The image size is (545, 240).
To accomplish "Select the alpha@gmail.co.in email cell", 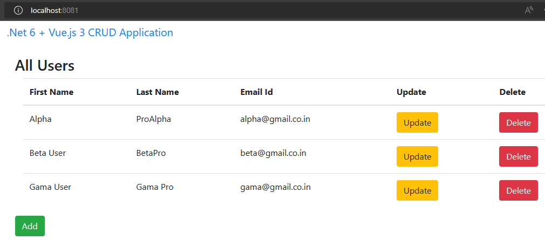I will coord(275,119).
